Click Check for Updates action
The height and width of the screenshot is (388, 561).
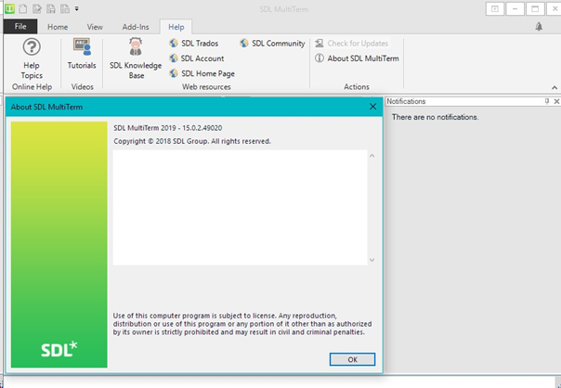click(351, 44)
